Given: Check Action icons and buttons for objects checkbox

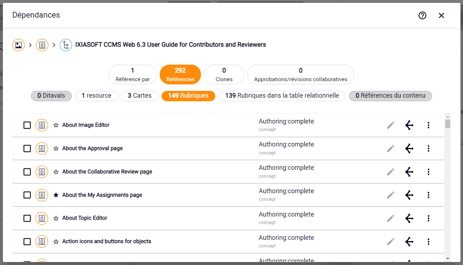Looking at the screenshot, I should click(x=27, y=241).
